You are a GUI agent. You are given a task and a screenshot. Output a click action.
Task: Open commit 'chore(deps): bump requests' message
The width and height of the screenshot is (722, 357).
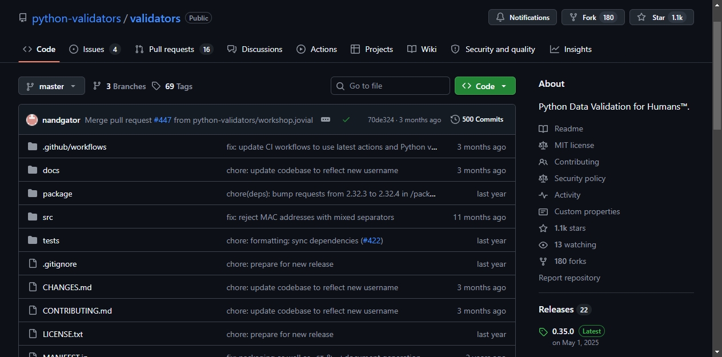coord(332,194)
